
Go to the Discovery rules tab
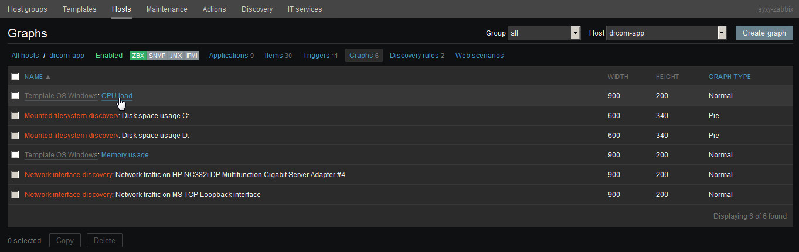[417, 56]
